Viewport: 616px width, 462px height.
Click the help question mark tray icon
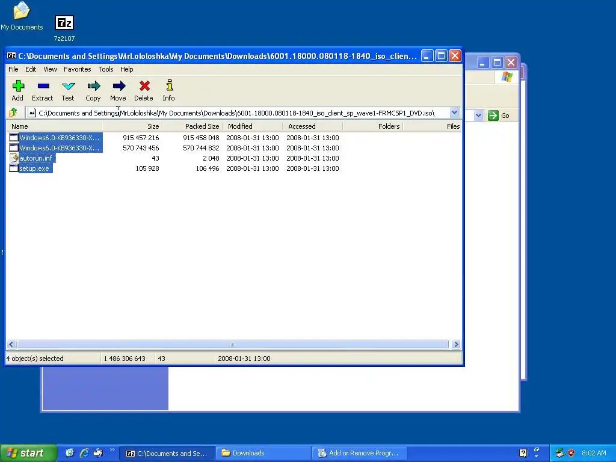[x=523, y=453]
